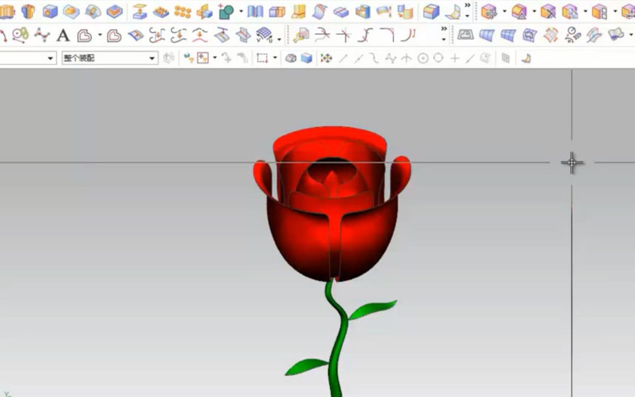Click the Edge Blend tool icon
This screenshot has width=635, height=397.
pyautogui.click(x=431, y=12)
